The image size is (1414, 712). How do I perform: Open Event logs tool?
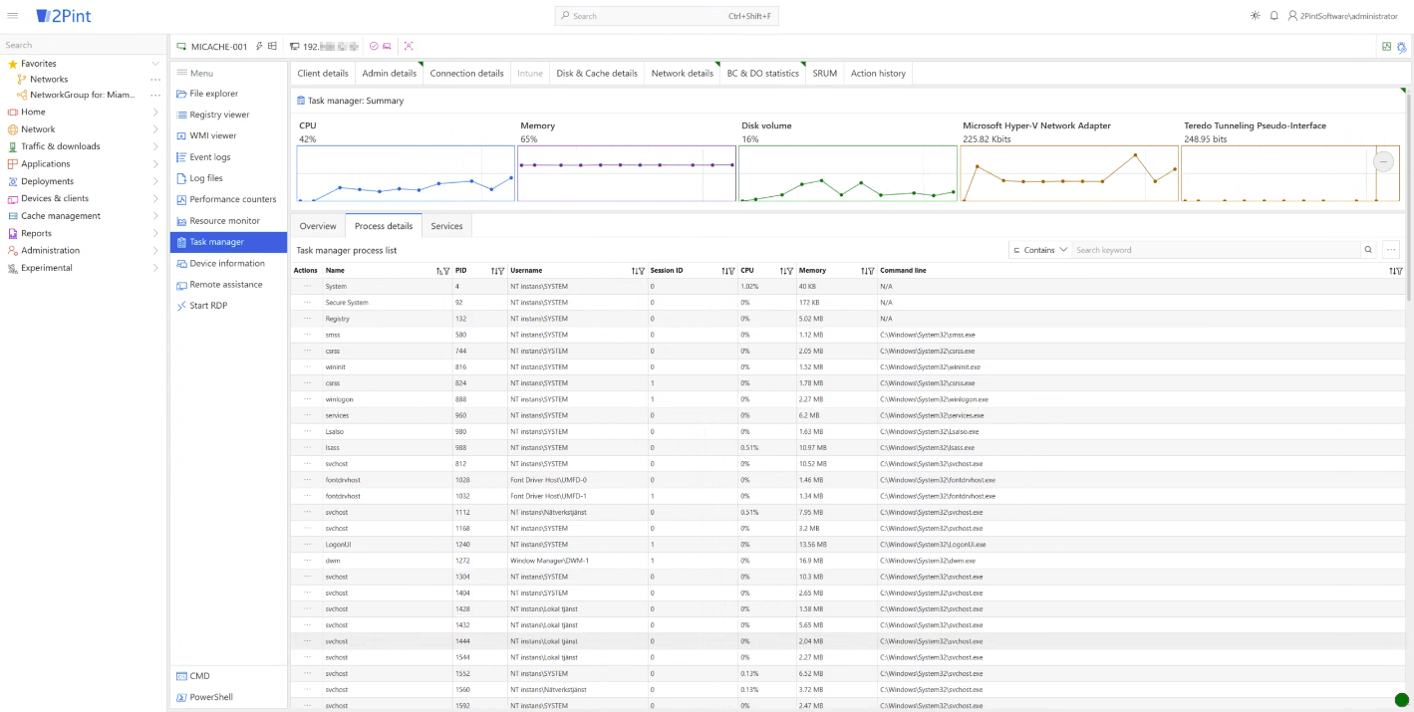[228, 157]
